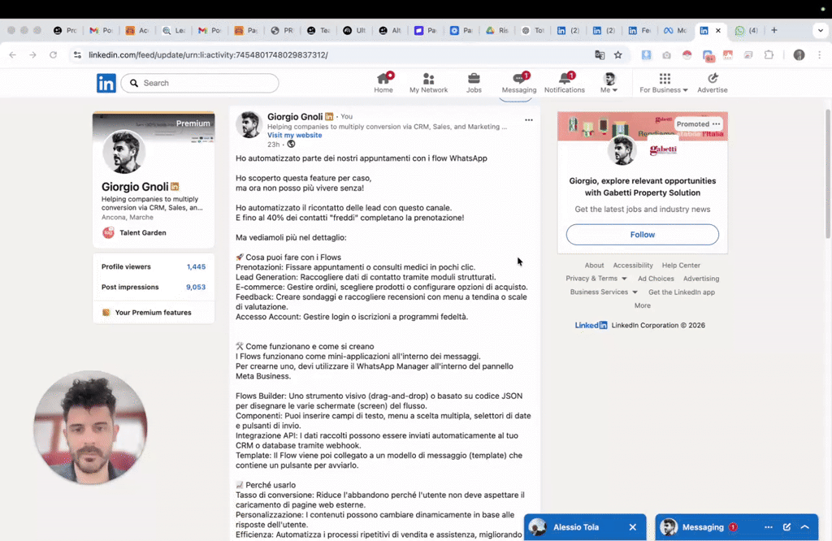Bookmark this page with the star icon

[618, 54]
